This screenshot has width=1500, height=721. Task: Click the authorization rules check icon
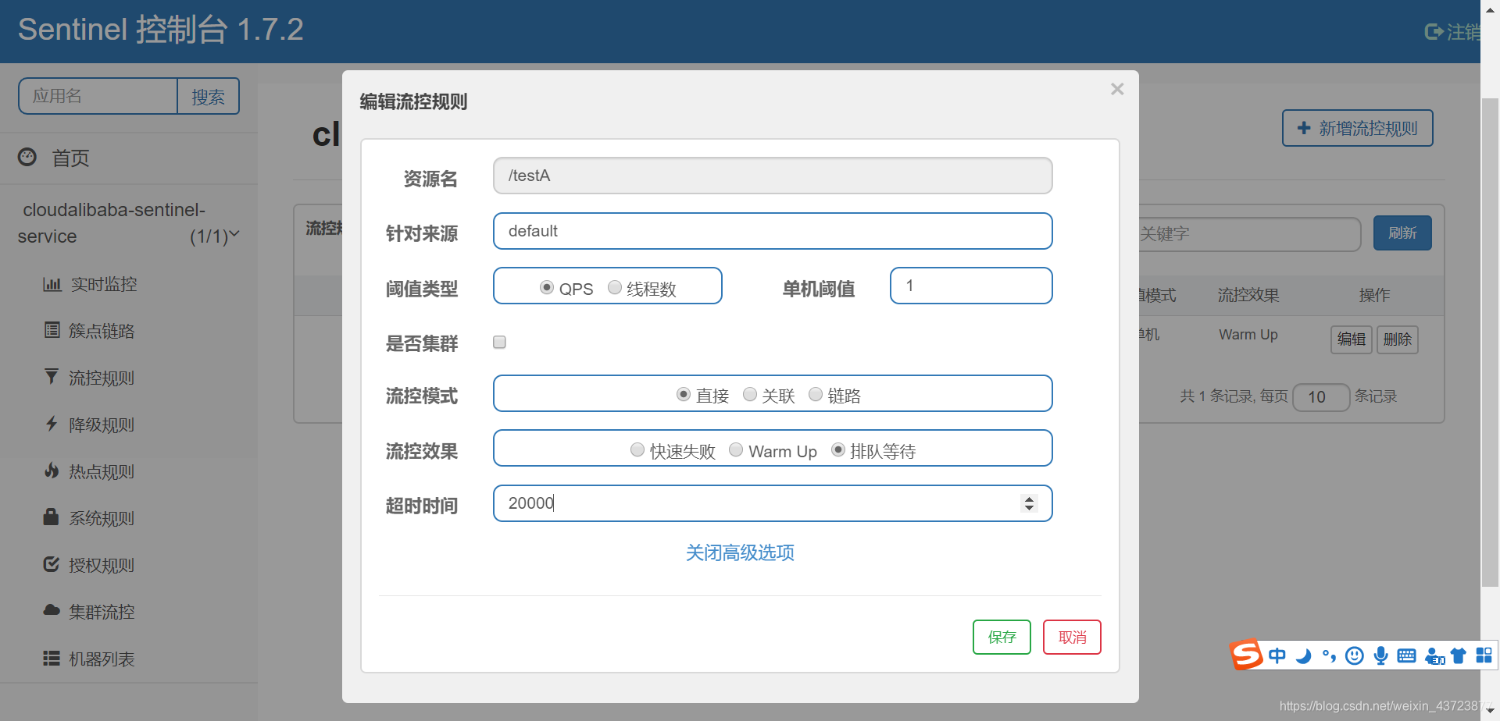(x=51, y=564)
